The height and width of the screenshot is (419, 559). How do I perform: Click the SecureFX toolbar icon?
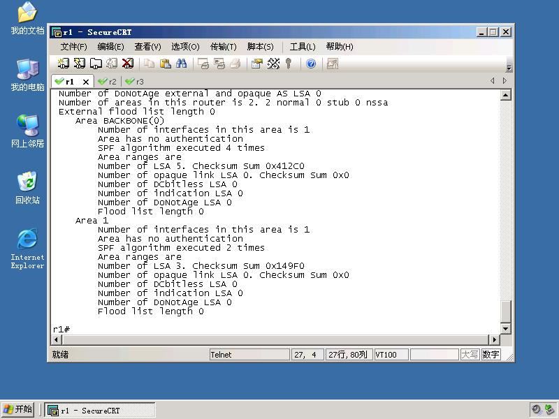(x=333, y=64)
